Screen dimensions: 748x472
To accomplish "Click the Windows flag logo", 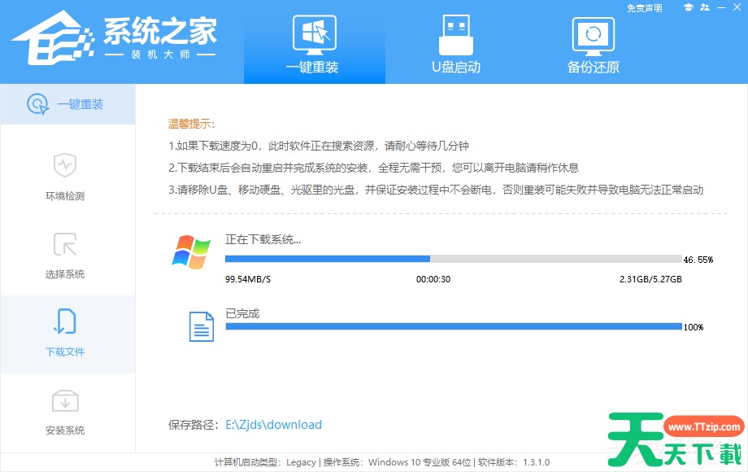I will click(191, 251).
